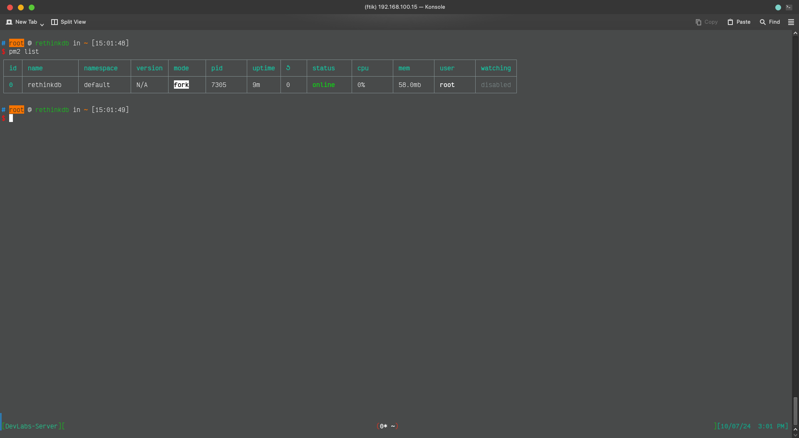Click the 'watching' column header
This screenshot has height=438, width=799.
coord(496,68)
